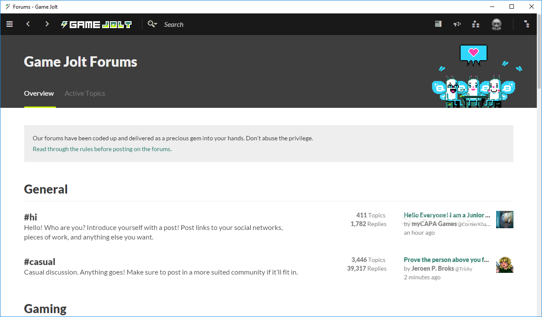The height and width of the screenshot is (317, 542).
Task: Click the '2 minutes ago' timestamp
Action: click(x=422, y=278)
